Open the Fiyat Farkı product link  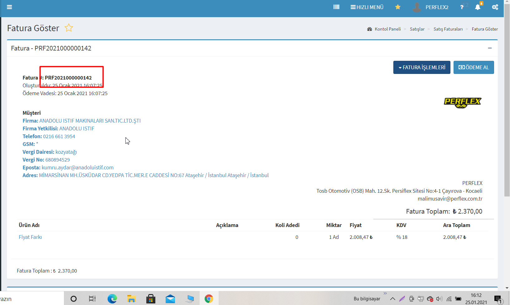tap(30, 237)
